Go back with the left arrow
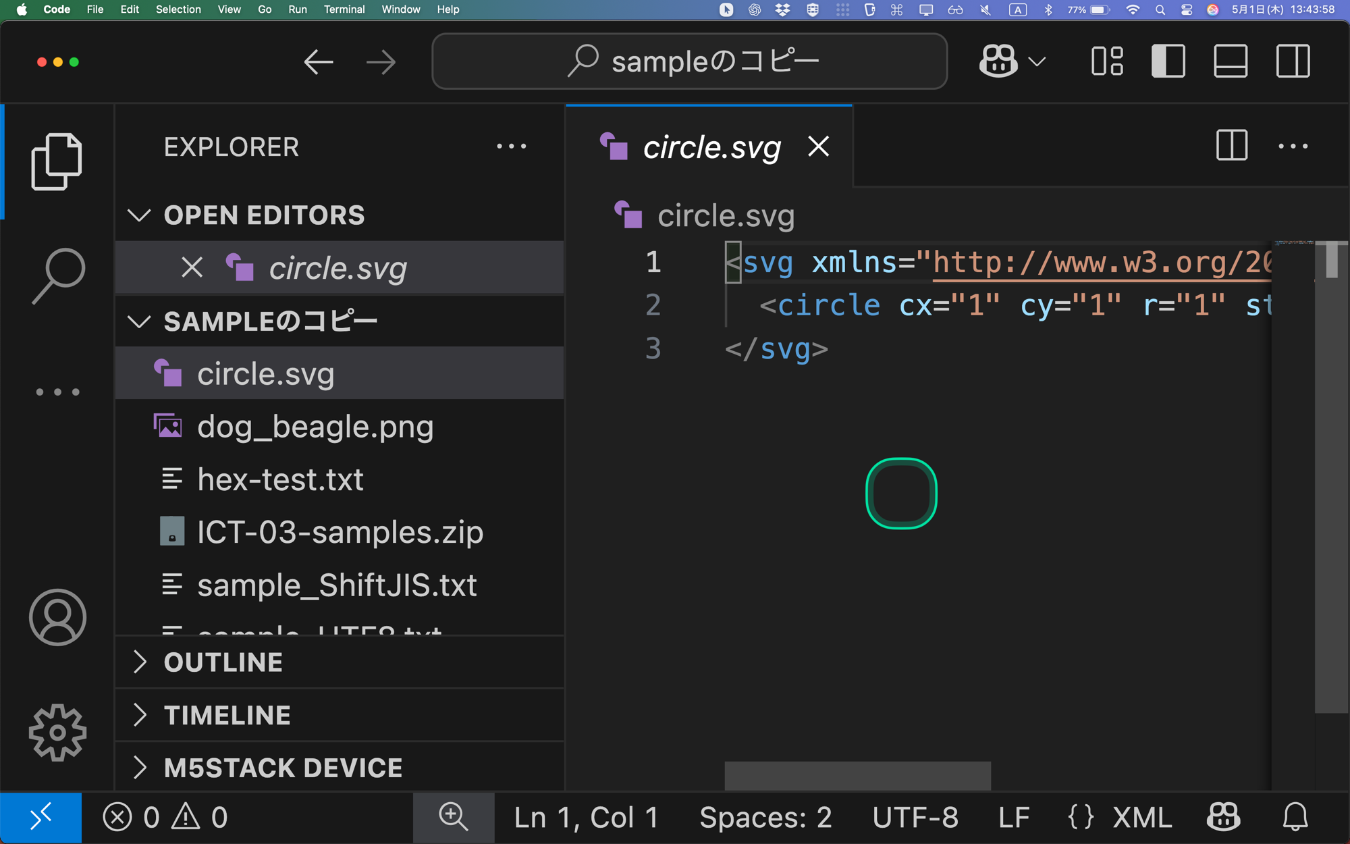 (x=319, y=62)
